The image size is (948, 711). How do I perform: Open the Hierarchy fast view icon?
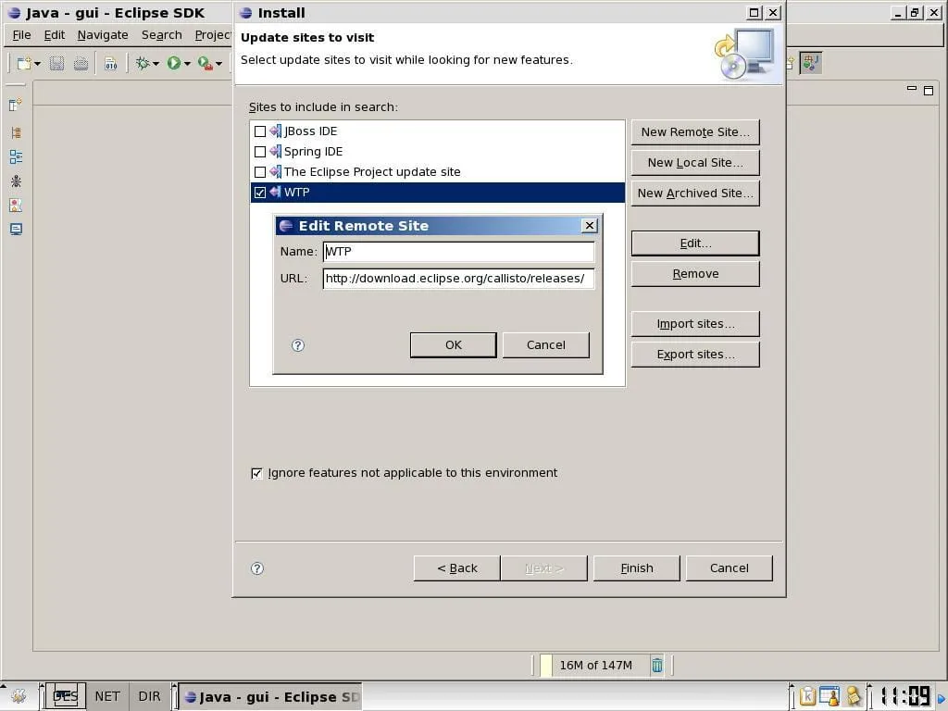(x=16, y=132)
